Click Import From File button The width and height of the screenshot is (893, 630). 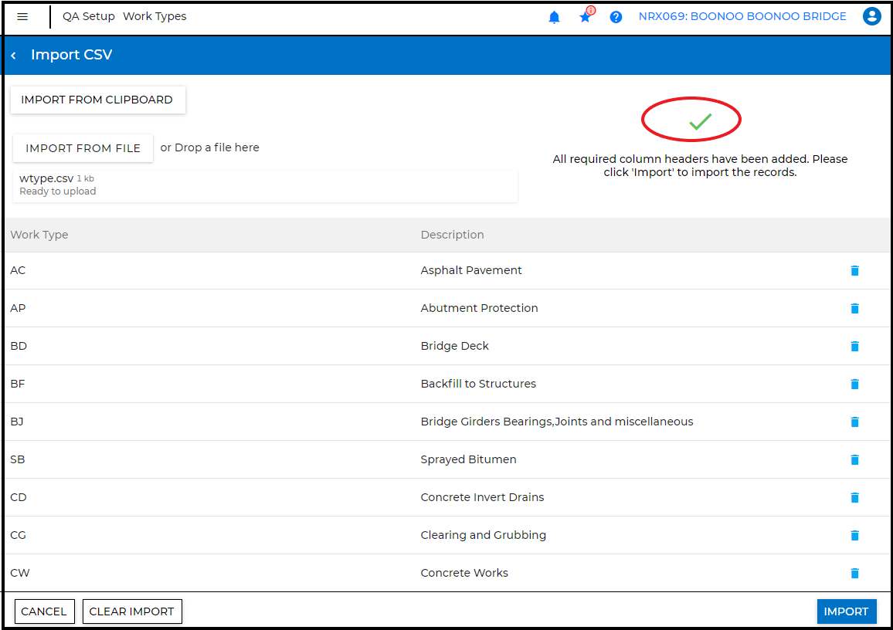point(83,148)
